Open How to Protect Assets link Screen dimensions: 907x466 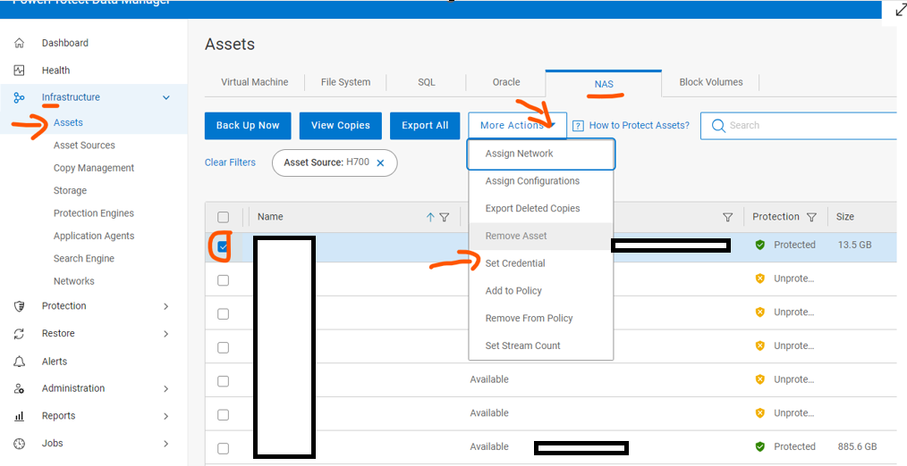coord(640,126)
